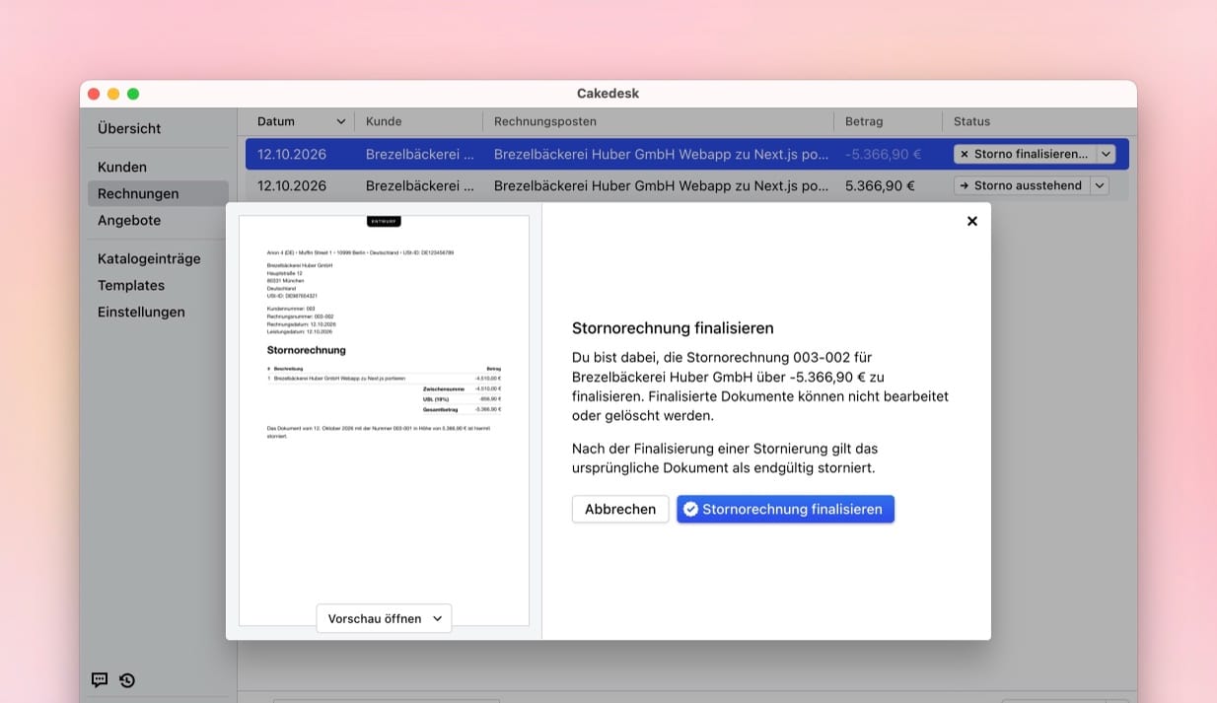Sort by the Datum column header
1217x703 pixels.
300,121
